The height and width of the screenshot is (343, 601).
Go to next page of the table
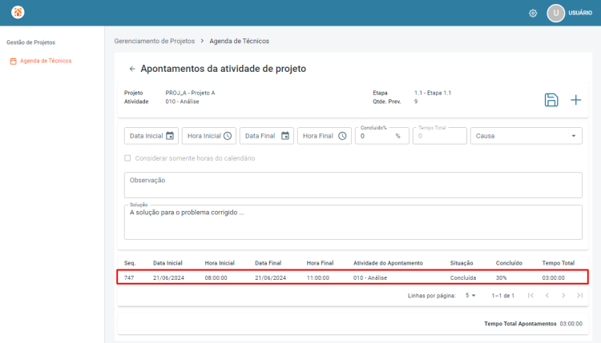point(563,296)
